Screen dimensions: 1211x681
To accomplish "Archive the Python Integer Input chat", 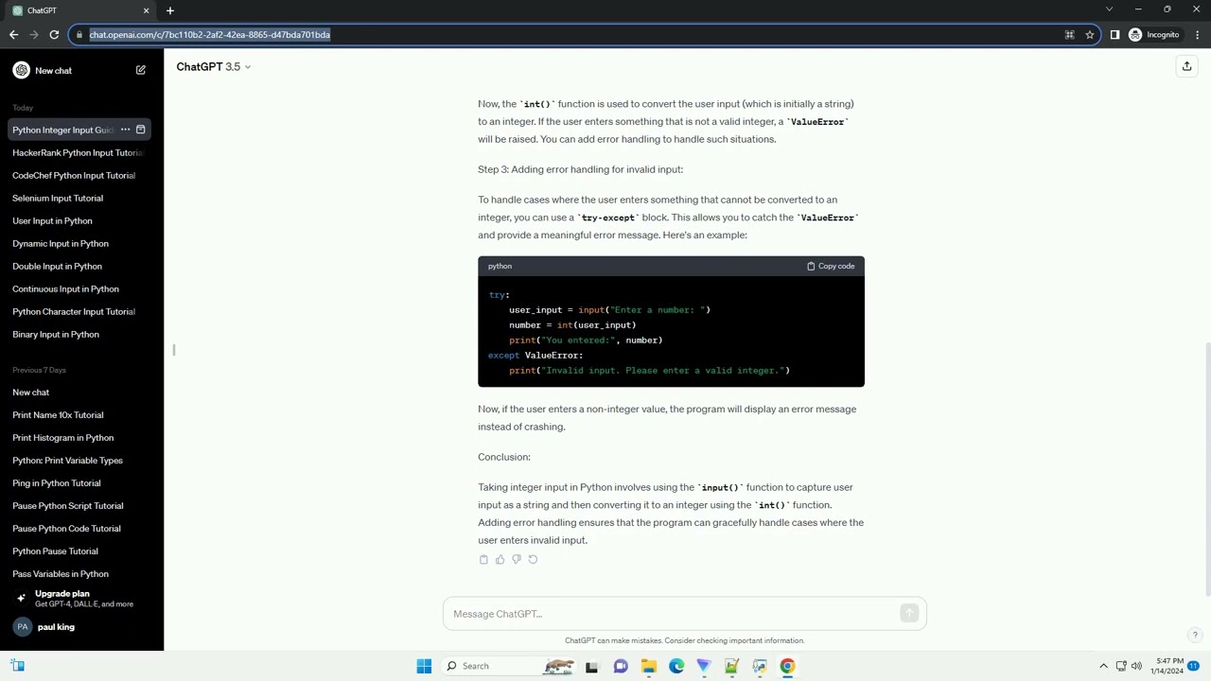I will tap(141, 130).
